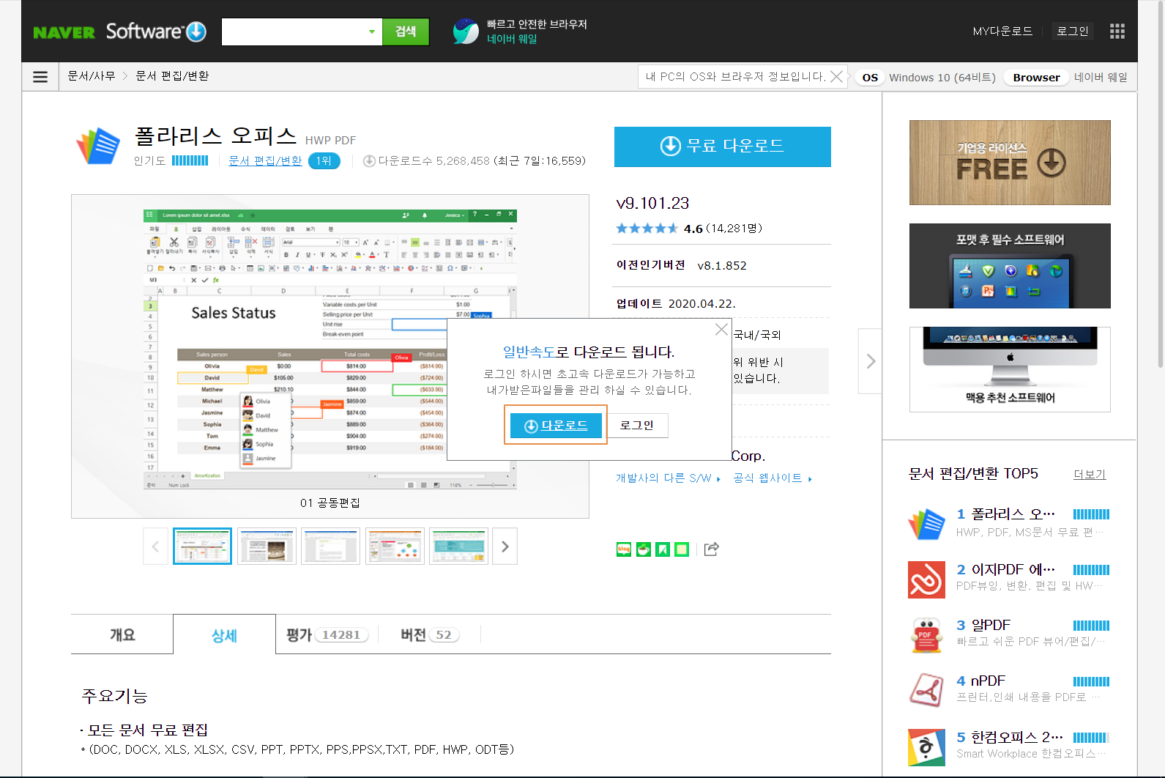Select the third screenshot thumbnail
Screen dimensions: 1165x778
(330, 547)
